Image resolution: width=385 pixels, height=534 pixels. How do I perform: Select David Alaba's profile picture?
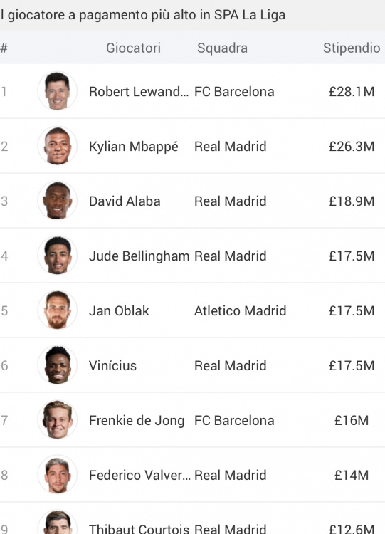[x=57, y=201]
